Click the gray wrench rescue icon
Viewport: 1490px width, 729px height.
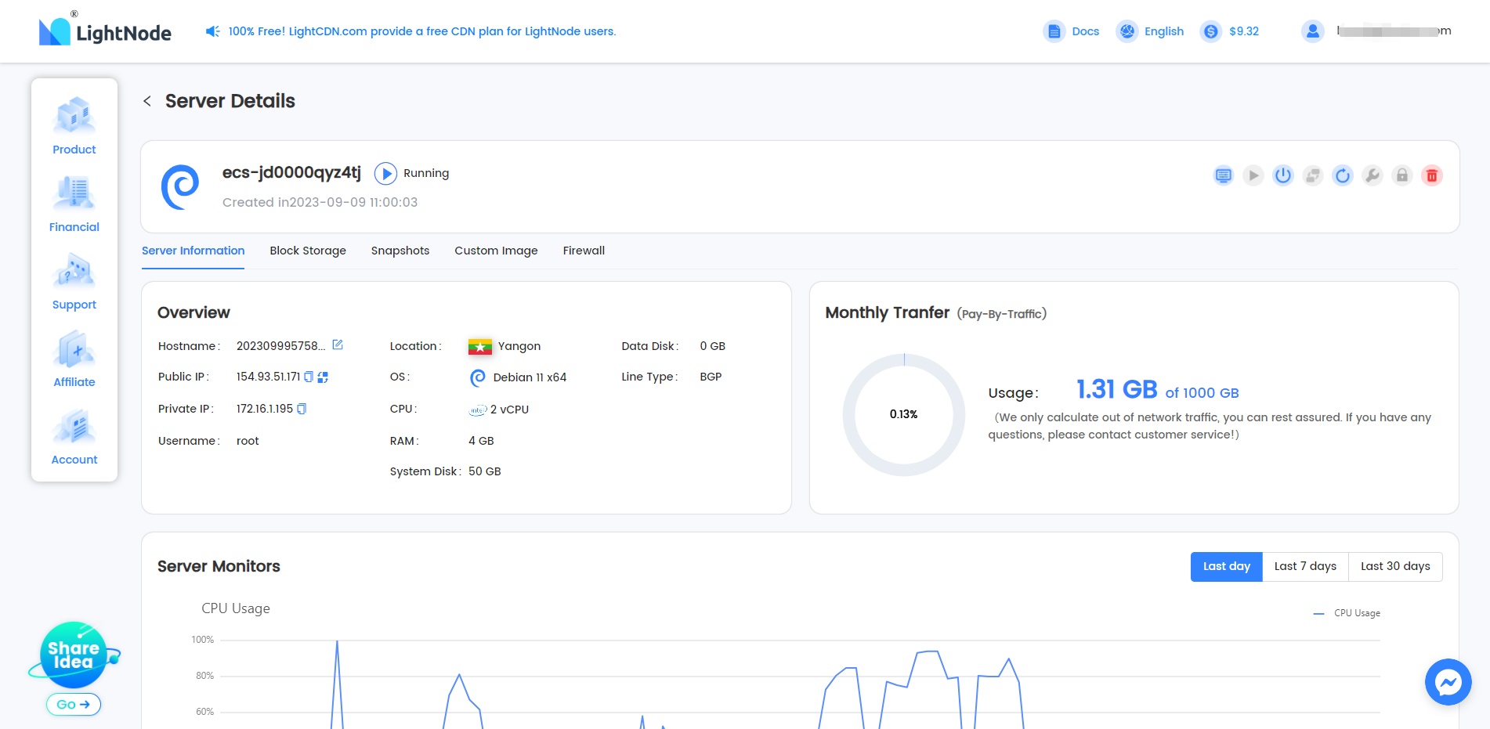[1372, 175]
